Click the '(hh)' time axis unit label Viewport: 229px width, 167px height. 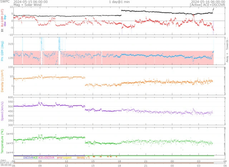(3, 161)
